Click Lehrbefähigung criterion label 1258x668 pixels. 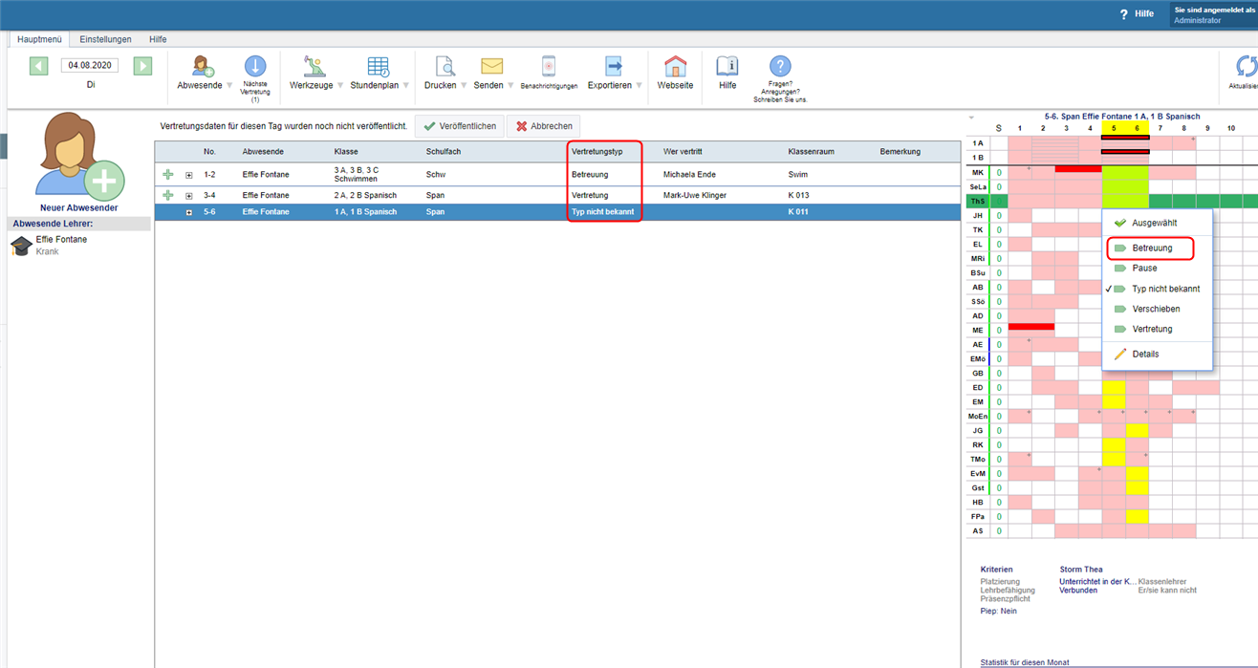tap(1007, 590)
